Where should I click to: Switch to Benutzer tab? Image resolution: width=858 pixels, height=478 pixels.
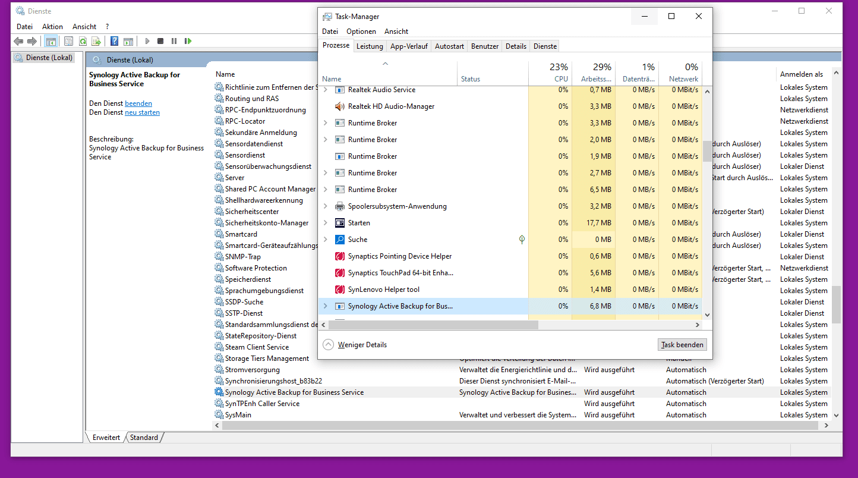[485, 46]
